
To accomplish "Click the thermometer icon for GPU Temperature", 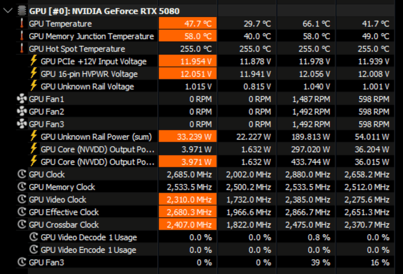I will tap(22, 23).
